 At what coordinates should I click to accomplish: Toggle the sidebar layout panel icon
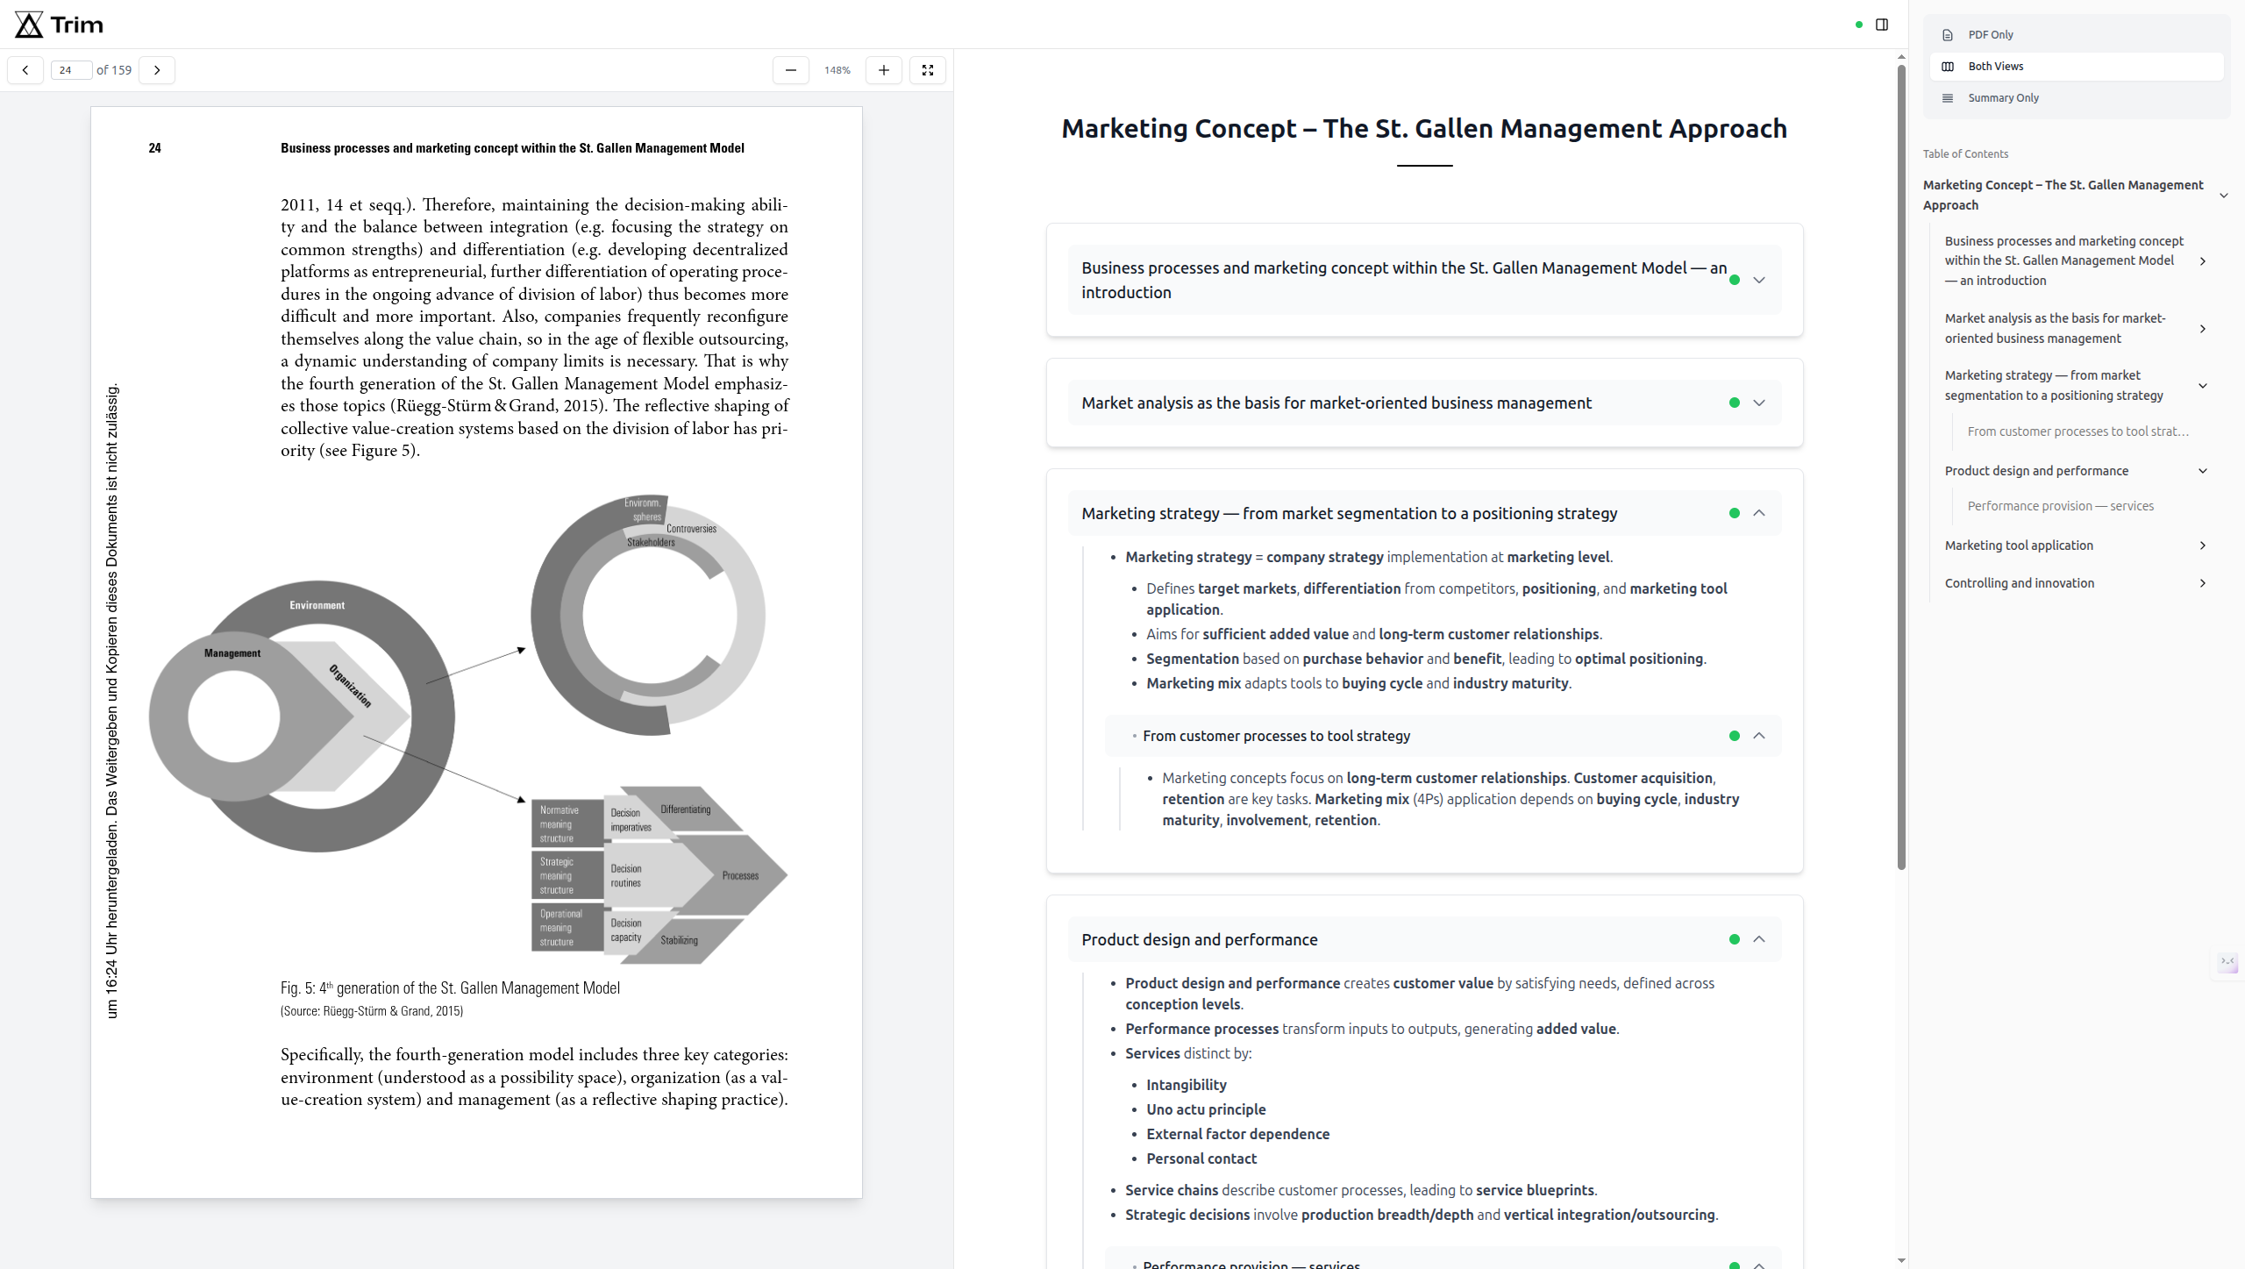click(x=1881, y=25)
